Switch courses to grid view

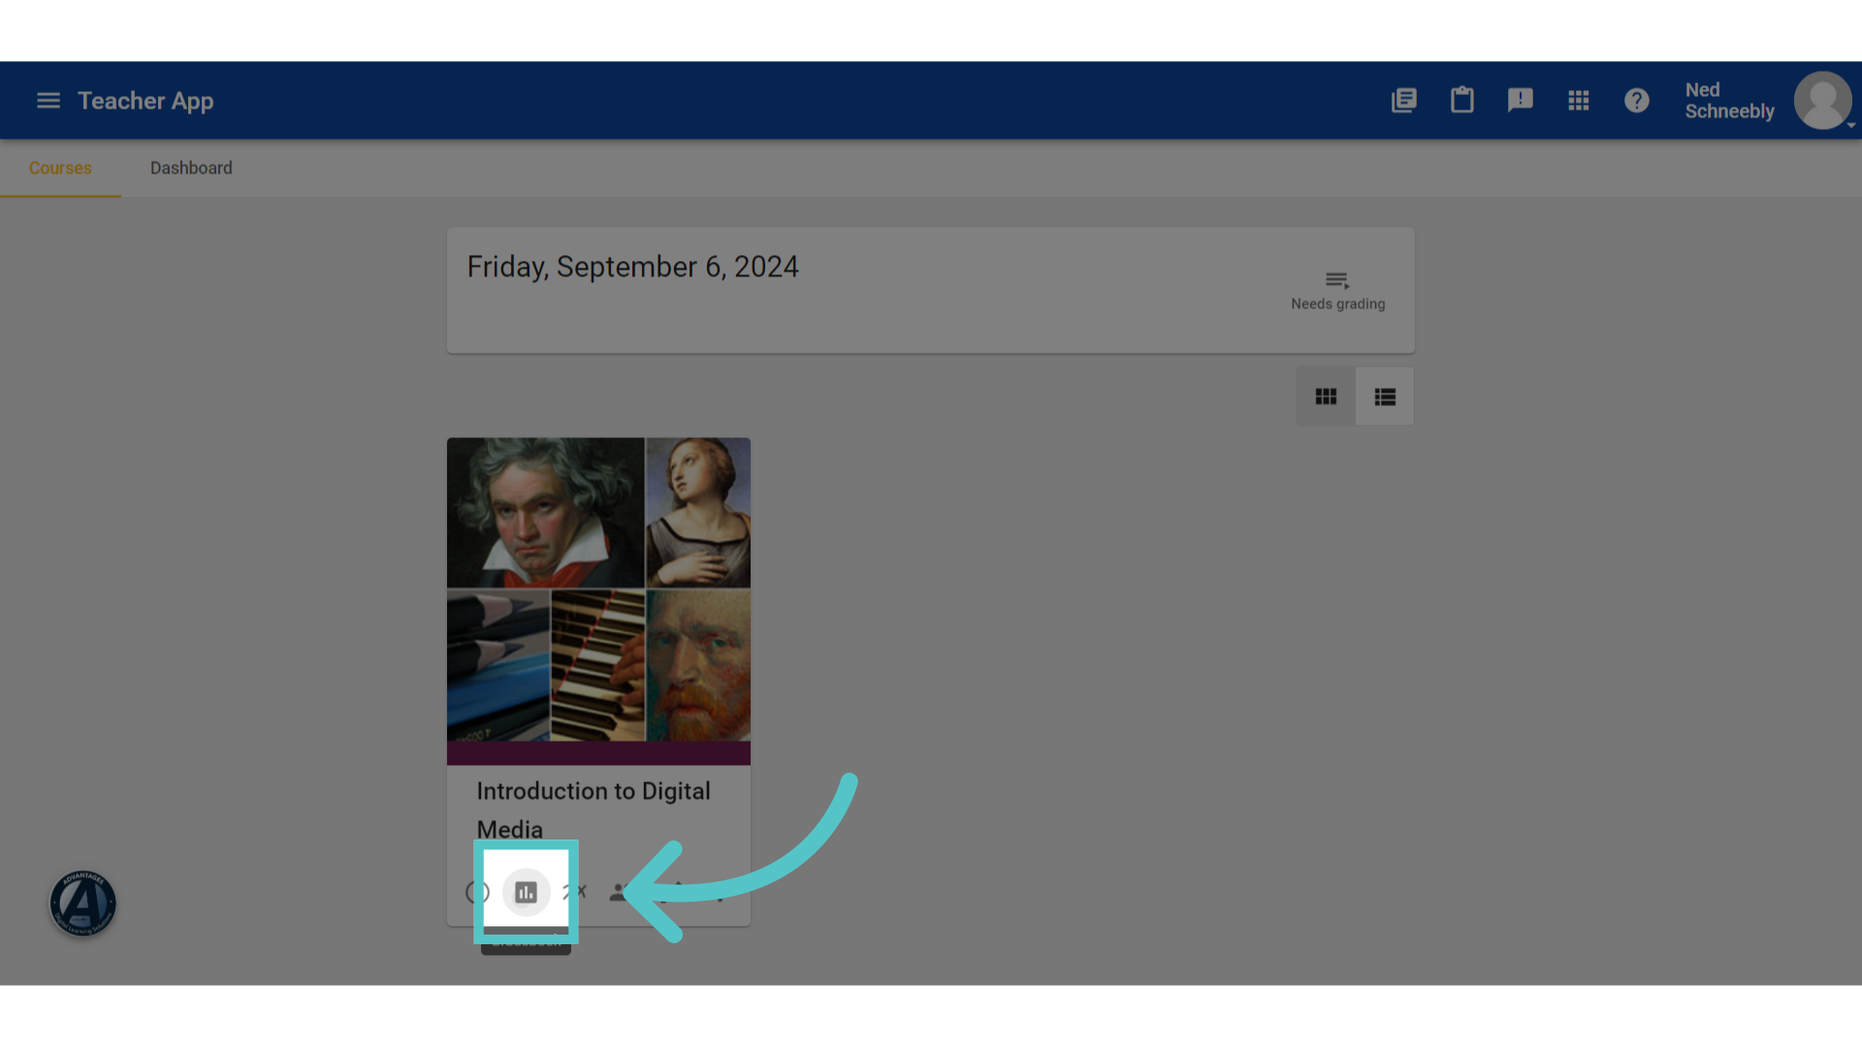(x=1326, y=397)
